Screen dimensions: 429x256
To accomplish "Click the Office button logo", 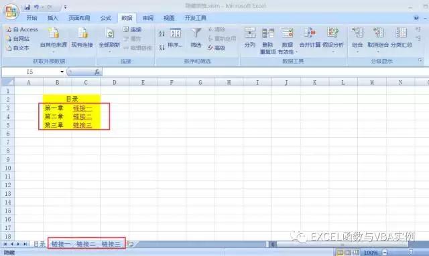I will pyautogui.click(x=11, y=11).
